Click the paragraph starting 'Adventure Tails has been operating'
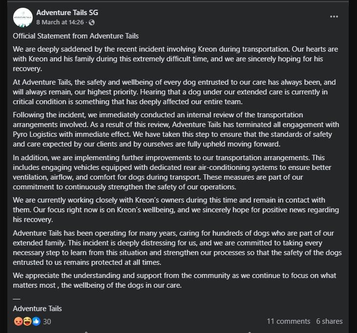The height and width of the screenshot is (333, 357). point(177,248)
